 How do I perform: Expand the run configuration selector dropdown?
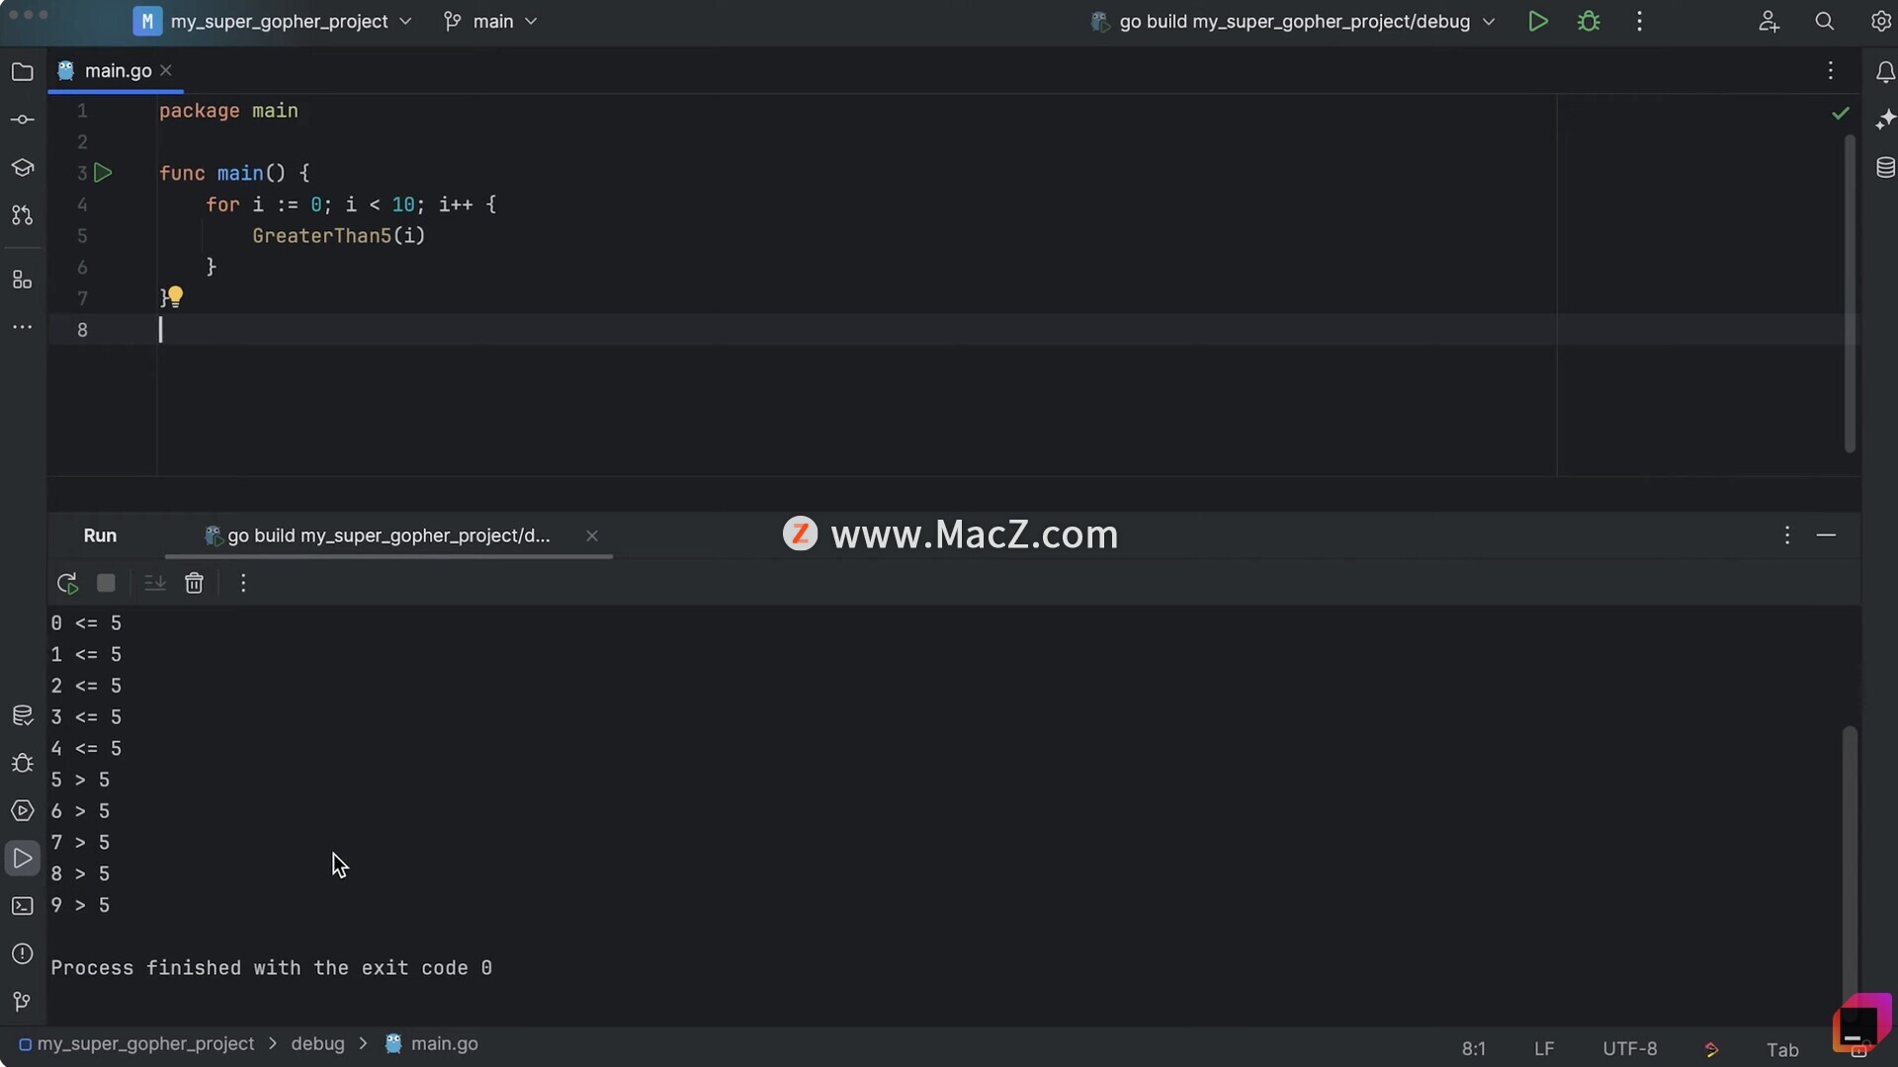1294,21
